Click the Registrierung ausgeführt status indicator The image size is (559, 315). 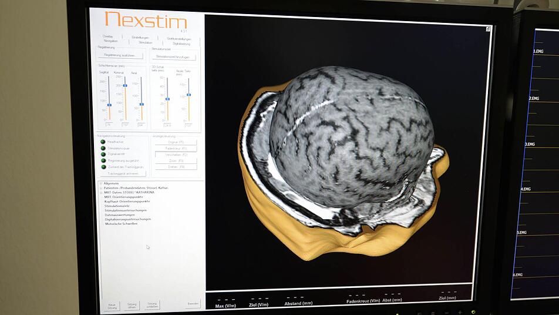[104, 160]
